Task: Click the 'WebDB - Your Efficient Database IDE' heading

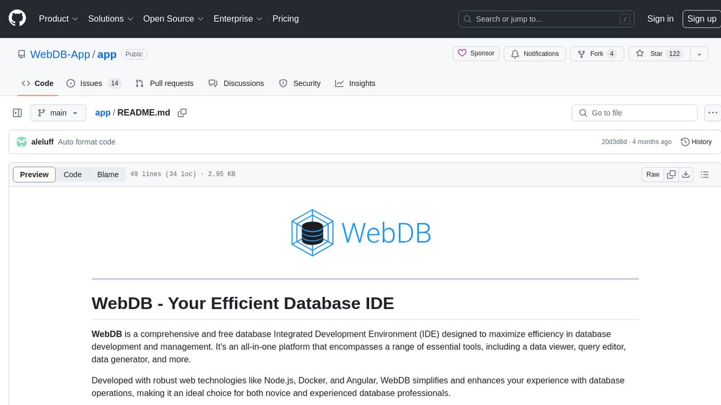Action: coord(243,303)
